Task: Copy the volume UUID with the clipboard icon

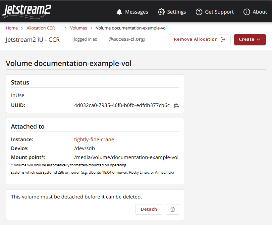Action: [176, 105]
